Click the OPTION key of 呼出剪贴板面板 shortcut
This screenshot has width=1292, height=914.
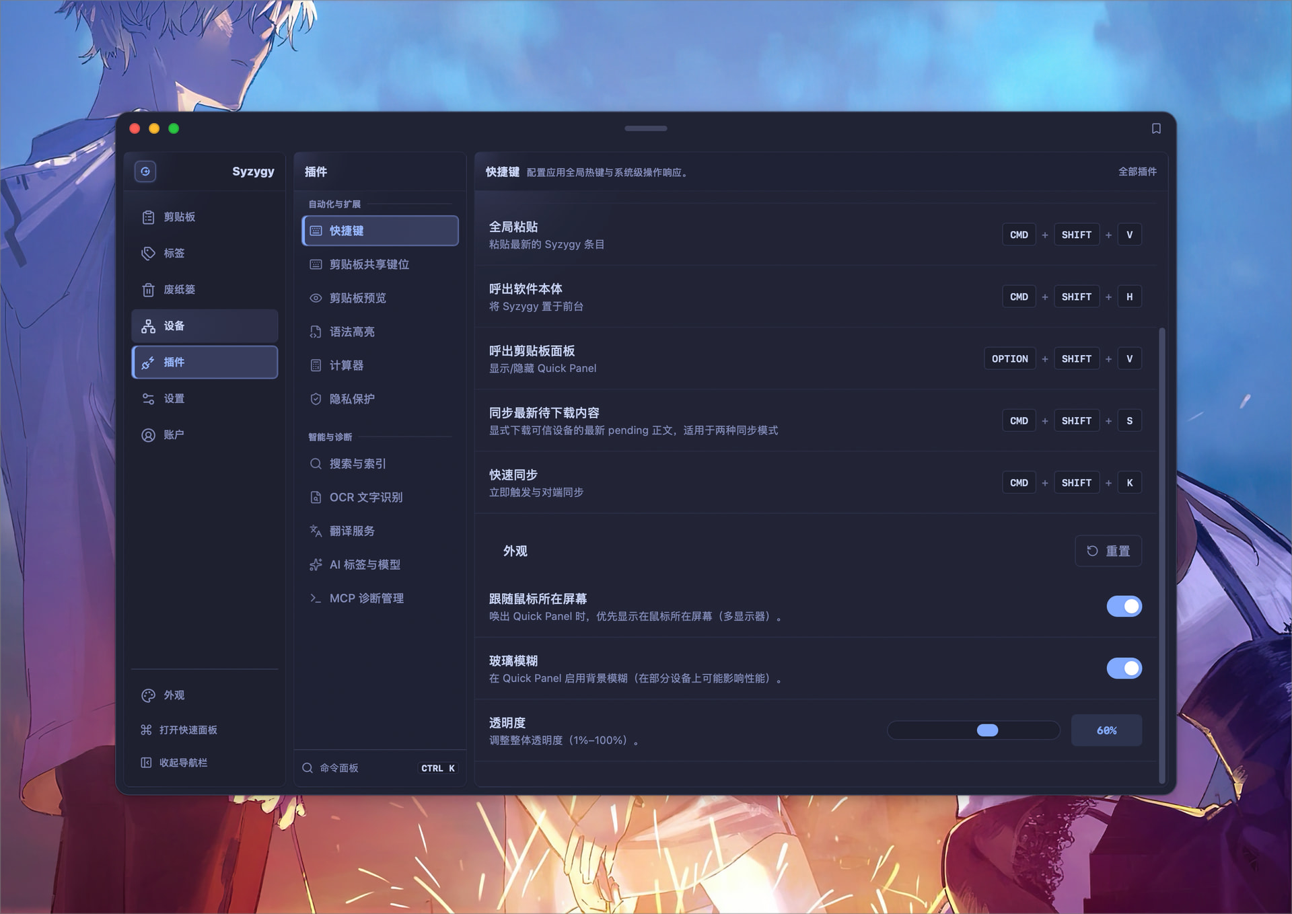click(x=1009, y=358)
